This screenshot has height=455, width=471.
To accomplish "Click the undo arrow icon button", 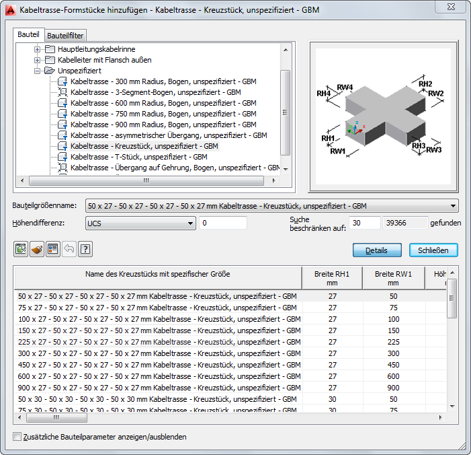I will click(x=69, y=249).
